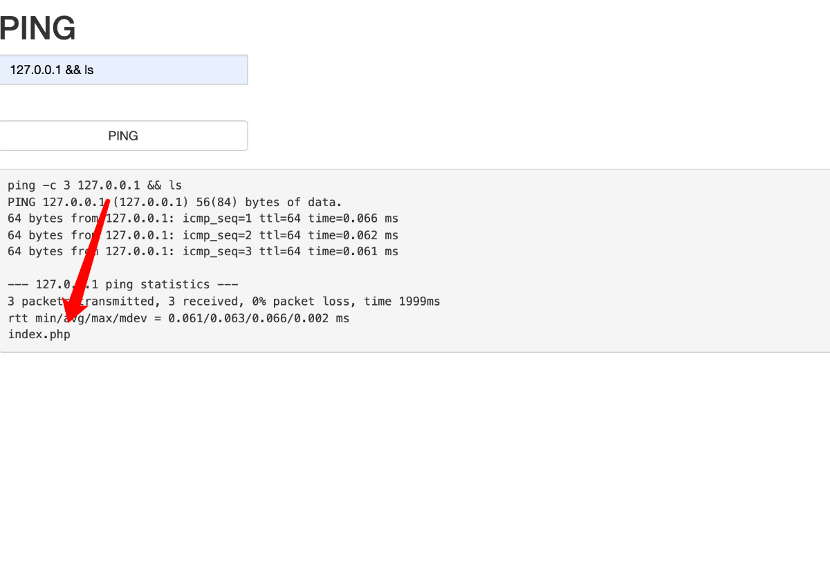830x574 pixels.
Task: Click the echoed 'ping -c 3' command line
Action: 95,185
